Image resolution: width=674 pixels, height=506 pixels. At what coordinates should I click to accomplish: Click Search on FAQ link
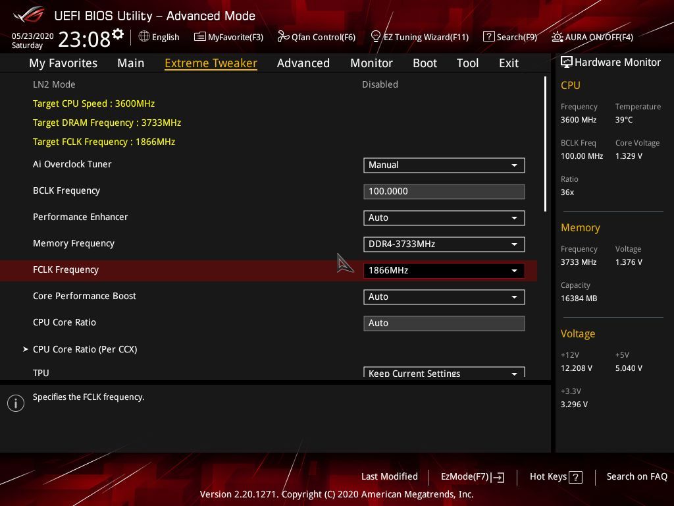pos(636,476)
